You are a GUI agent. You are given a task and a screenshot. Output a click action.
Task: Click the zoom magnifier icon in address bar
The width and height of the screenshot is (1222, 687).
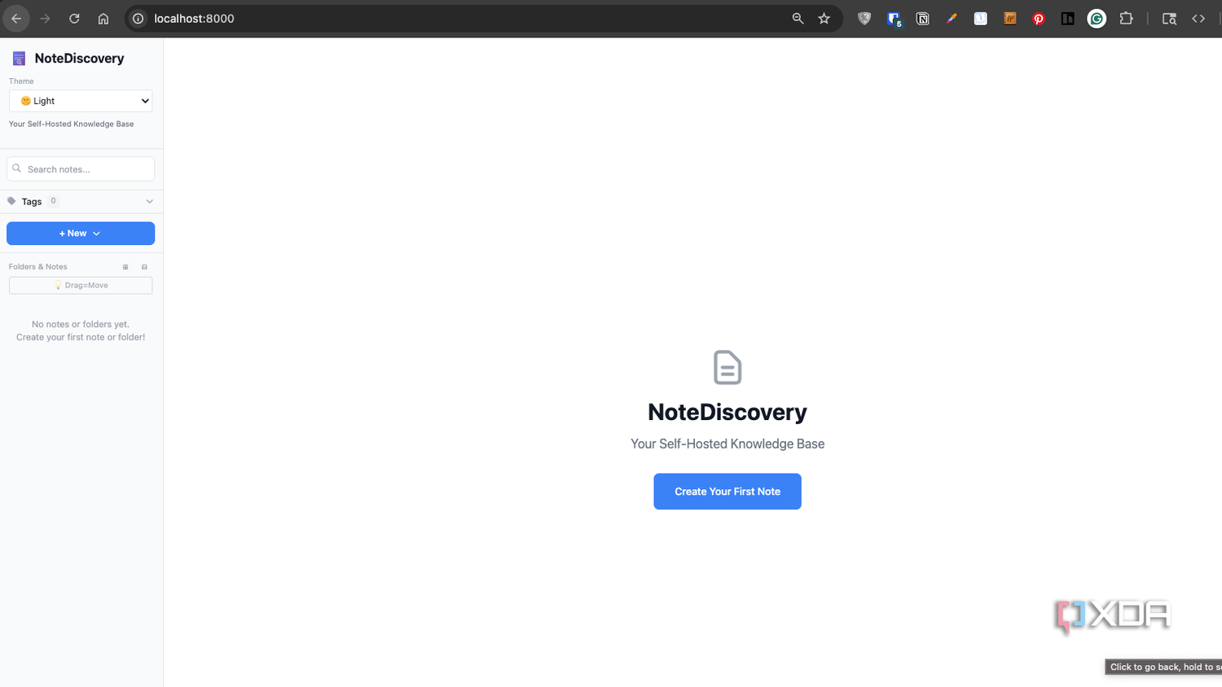(x=798, y=19)
